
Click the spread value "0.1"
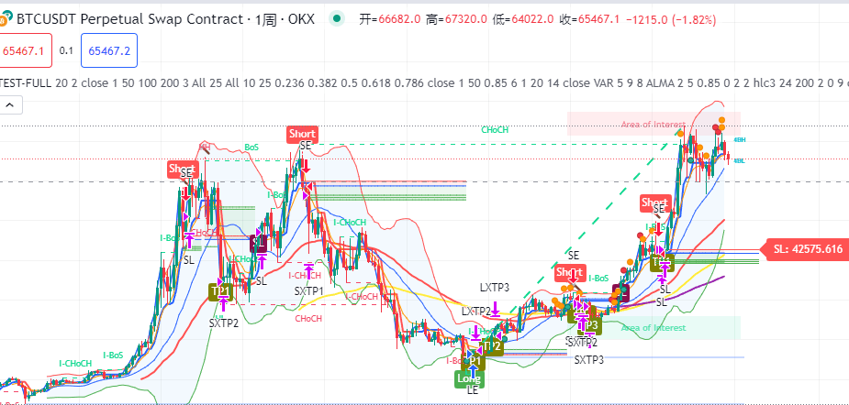pyautogui.click(x=66, y=50)
